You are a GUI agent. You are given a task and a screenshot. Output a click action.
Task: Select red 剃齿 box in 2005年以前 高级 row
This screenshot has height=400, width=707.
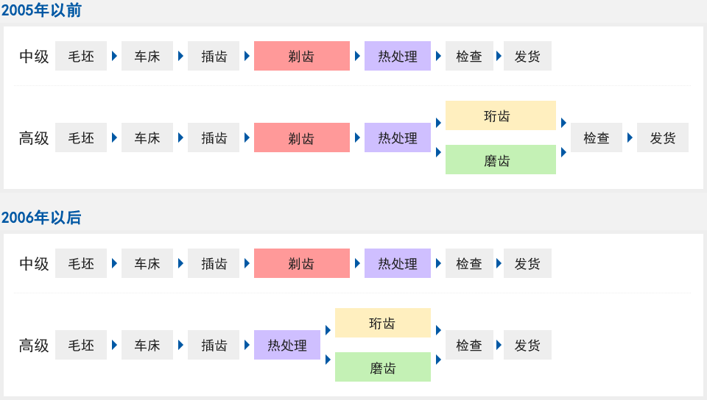coord(301,137)
